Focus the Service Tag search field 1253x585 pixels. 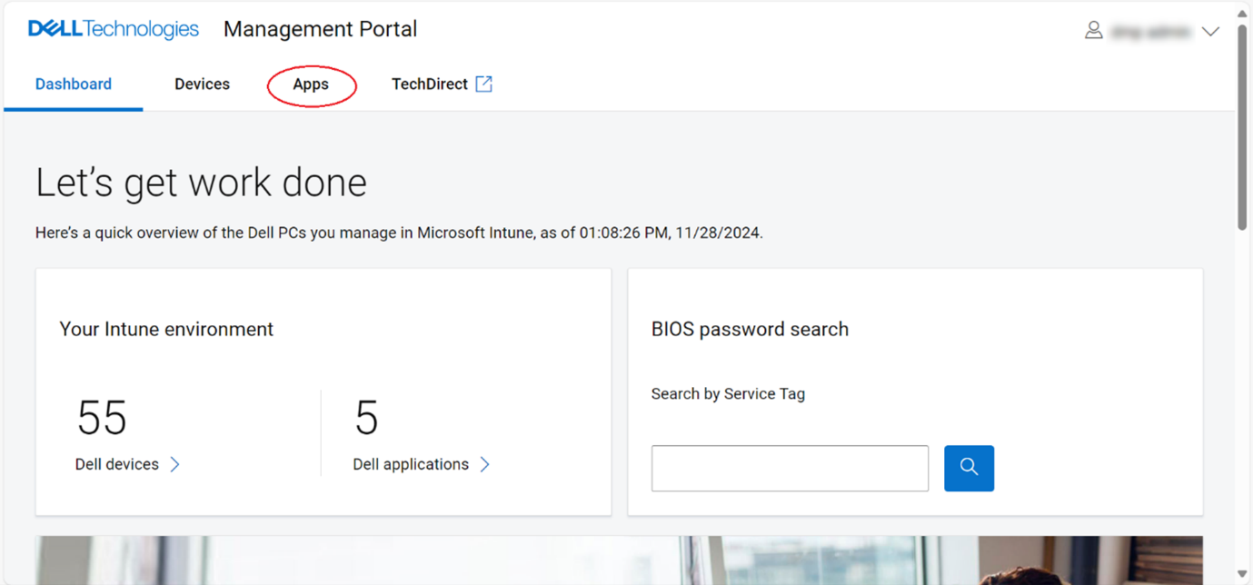coord(790,469)
